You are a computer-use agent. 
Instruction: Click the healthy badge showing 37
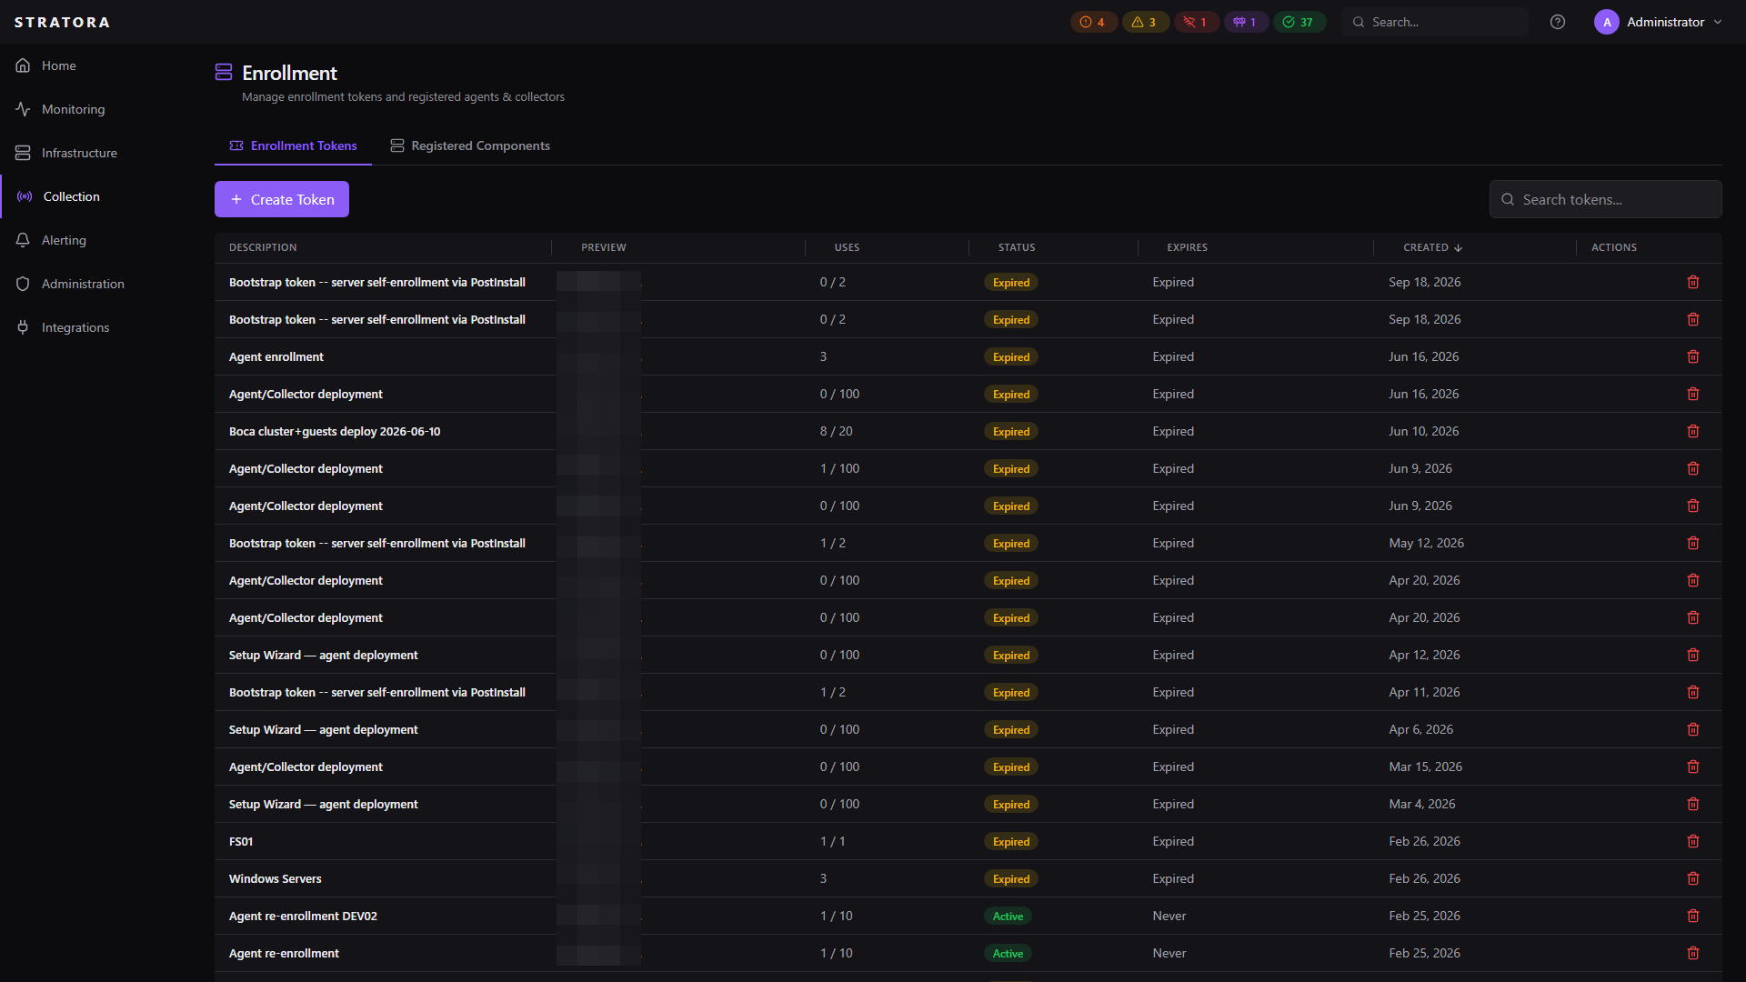point(1299,22)
